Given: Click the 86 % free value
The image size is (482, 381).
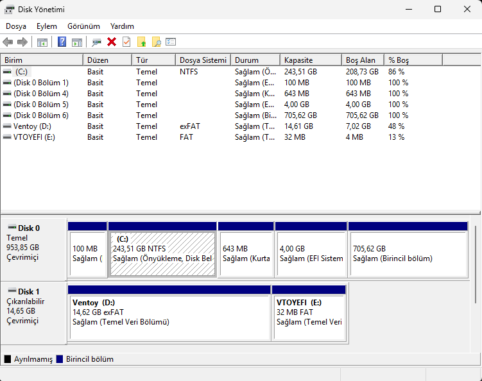Looking at the screenshot, I should click(x=396, y=72).
